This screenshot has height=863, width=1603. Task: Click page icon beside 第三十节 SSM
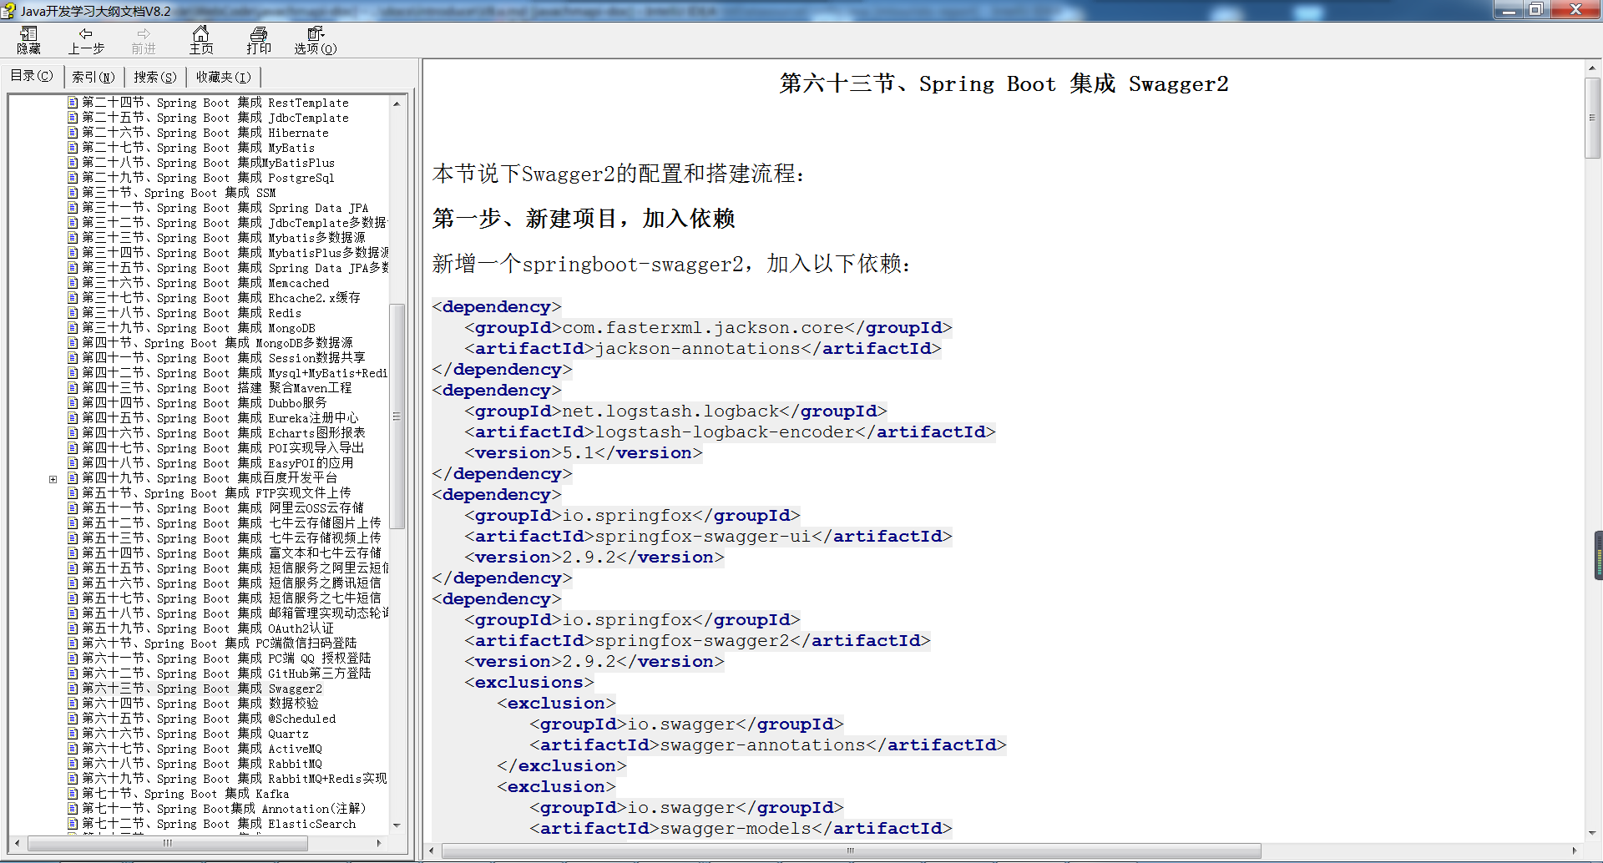73,193
